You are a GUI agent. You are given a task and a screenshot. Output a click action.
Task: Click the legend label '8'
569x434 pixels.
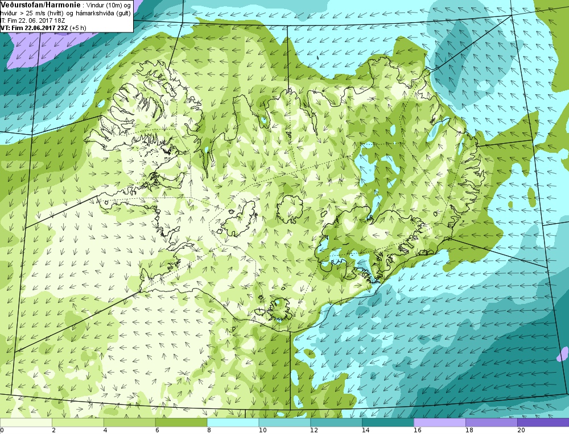tap(209, 431)
